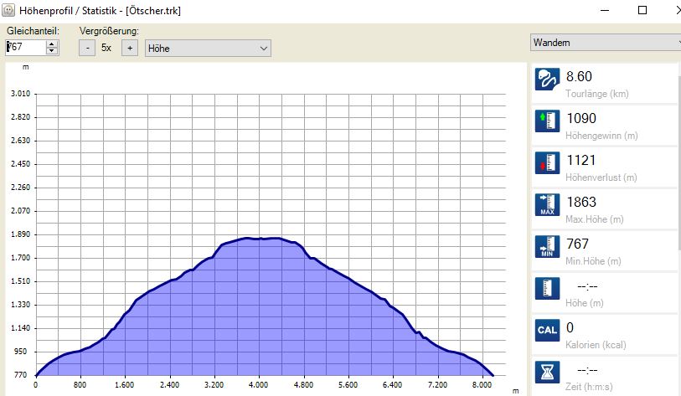Click the hourglass Zeit icon
The height and width of the screenshot is (396, 681).
pyautogui.click(x=547, y=372)
